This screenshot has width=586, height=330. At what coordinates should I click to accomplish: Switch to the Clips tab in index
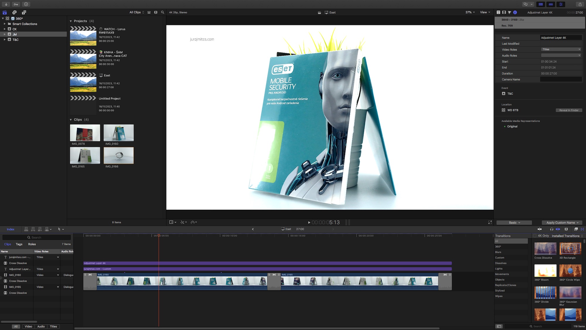(x=8, y=244)
